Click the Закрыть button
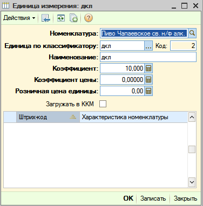203x206 pixels. tap(185, 198)
